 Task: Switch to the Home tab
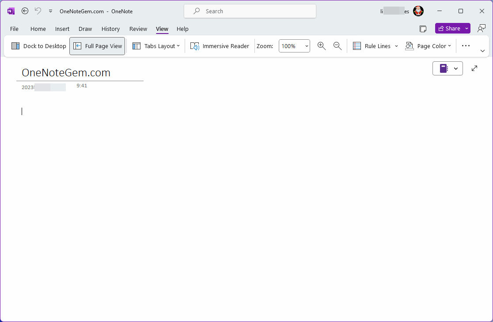(38, 29)
